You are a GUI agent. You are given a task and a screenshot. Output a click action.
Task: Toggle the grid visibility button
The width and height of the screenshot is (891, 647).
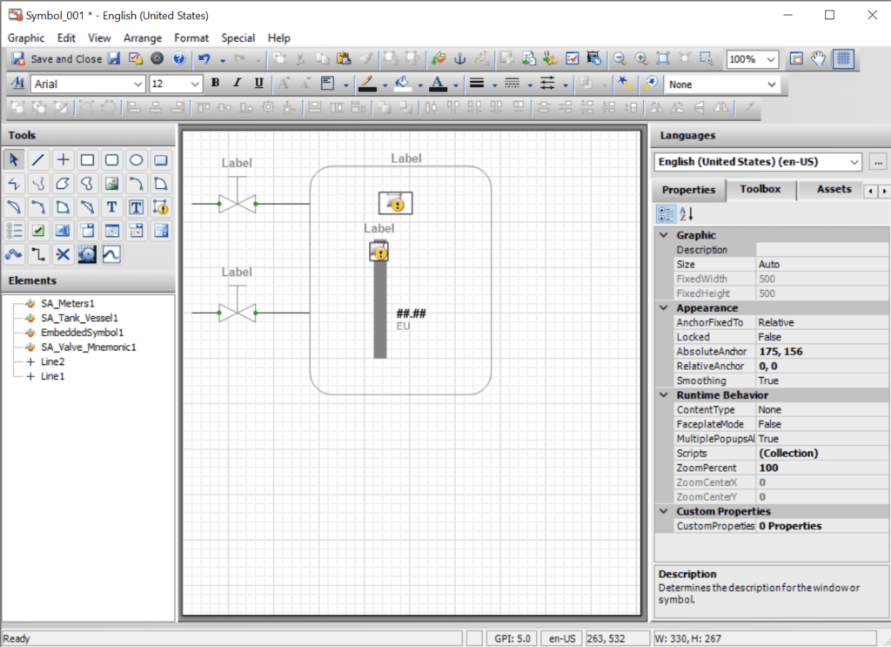pyautogui.click(x=843, y=58)
